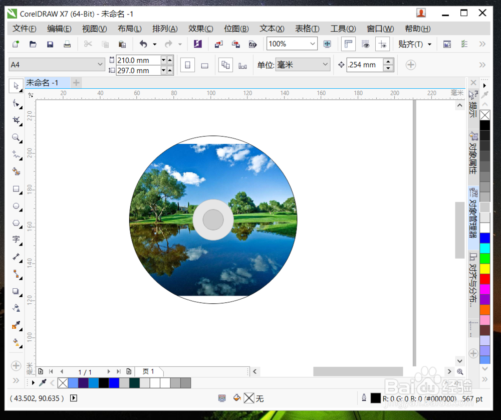Increase nudge distance value

point(388,61)
